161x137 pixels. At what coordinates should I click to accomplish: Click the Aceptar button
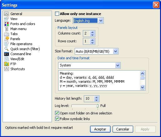pyautogui.click(x=100, y=129)
